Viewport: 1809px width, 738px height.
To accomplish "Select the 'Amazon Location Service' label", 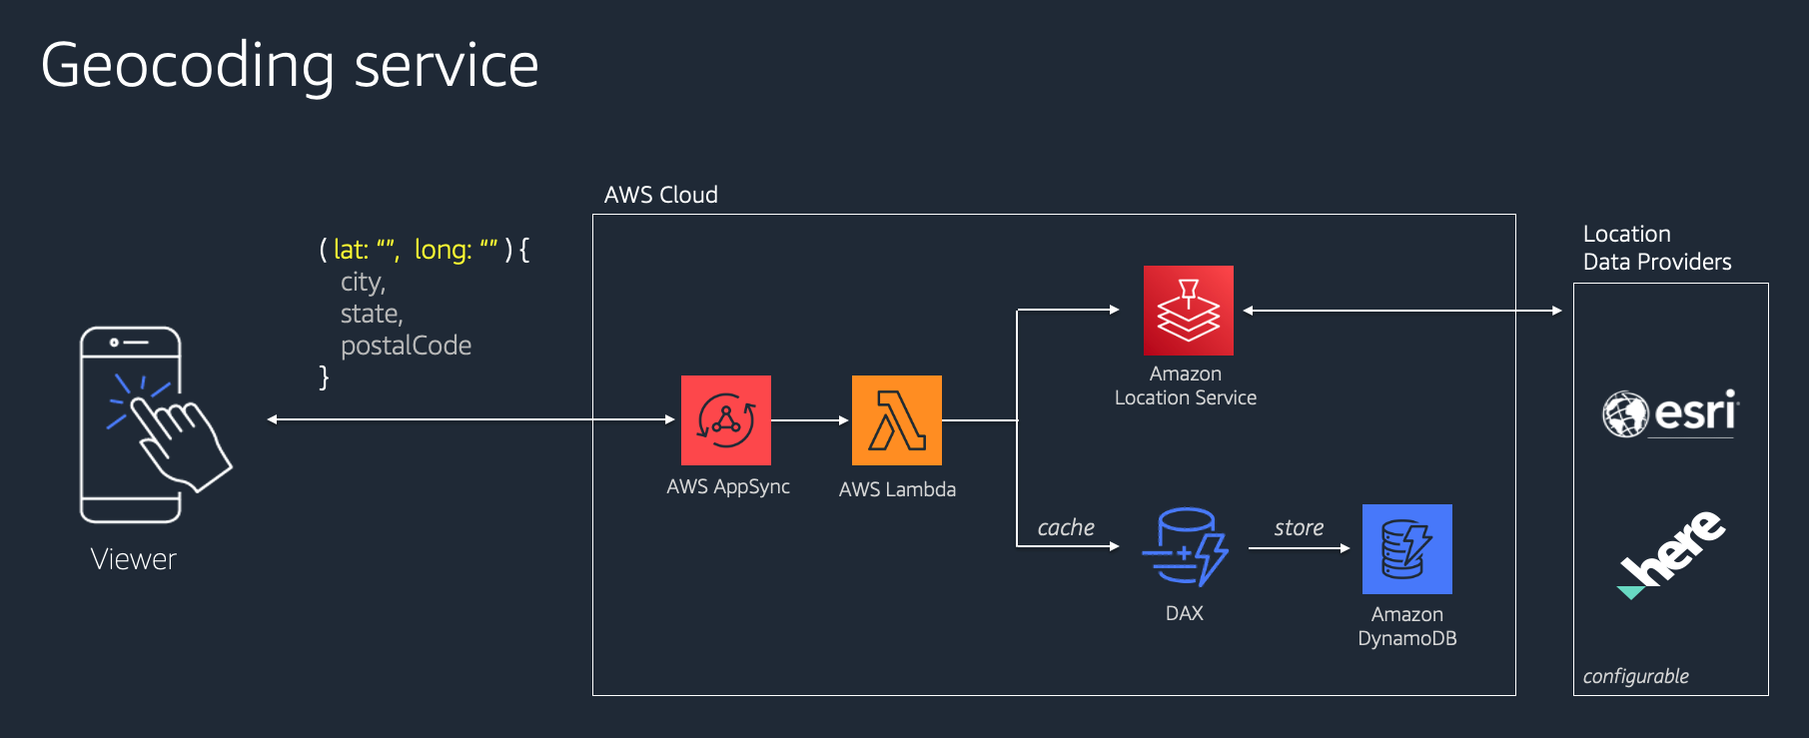I will pos(1186,385).
